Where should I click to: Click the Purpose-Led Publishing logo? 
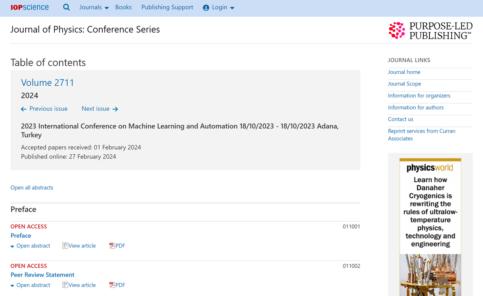click(x=430, y=30)
